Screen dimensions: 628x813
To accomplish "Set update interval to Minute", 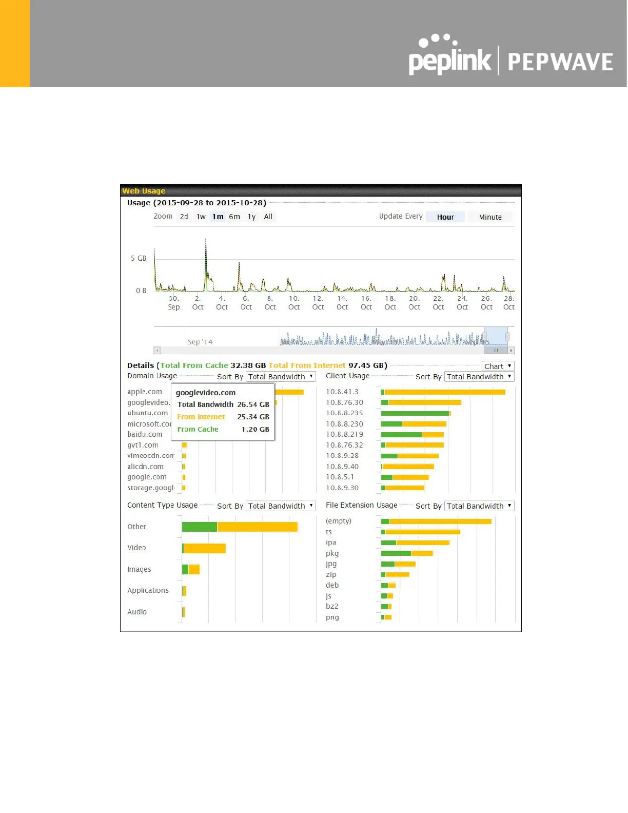I will click(x=490, y=217).
